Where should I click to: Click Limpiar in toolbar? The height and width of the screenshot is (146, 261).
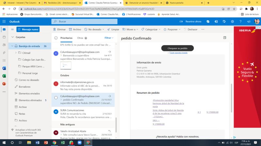(113, 30)
